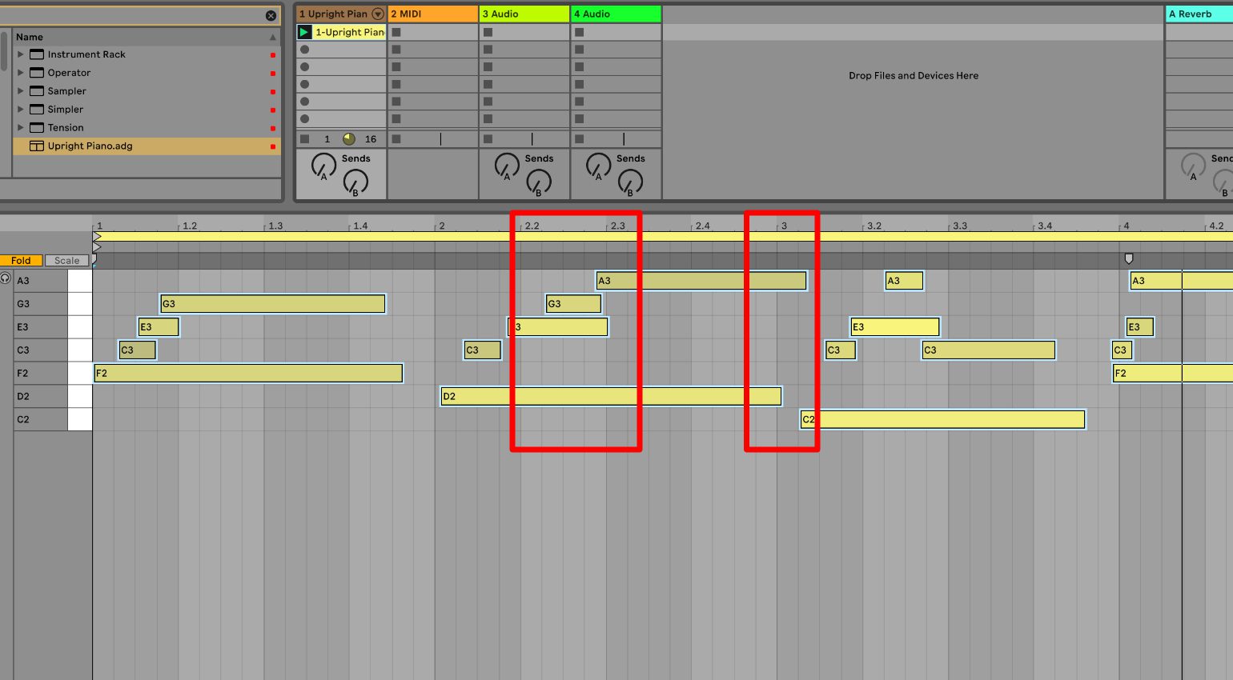Expand the Sampler folder in the browser
This screenshot has width=1233, height=680.
point(18,90)
